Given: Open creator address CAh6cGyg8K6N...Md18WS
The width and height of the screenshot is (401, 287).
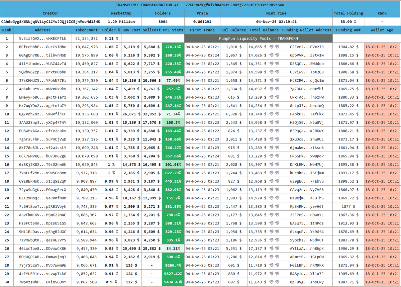Looking at the screenshot, I should [x=51, y=22].
